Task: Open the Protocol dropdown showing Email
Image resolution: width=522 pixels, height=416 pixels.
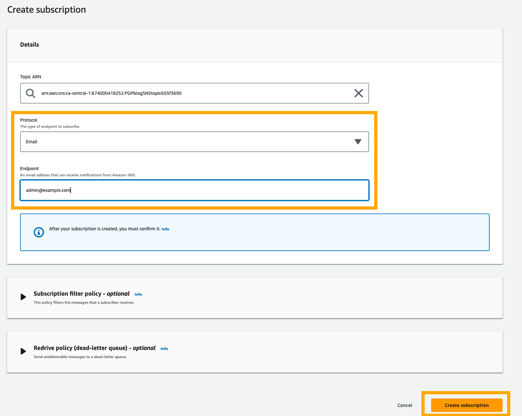Action: [x=194, y=141]
